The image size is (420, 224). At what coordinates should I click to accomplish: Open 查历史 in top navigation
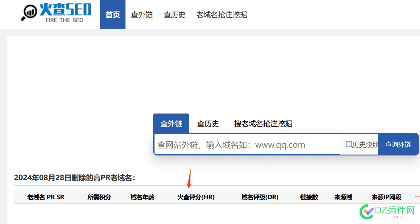(x=174, y=14)
